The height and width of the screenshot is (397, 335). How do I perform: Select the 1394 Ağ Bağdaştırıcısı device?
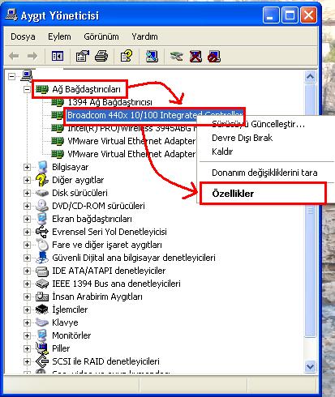pos(110,102)
